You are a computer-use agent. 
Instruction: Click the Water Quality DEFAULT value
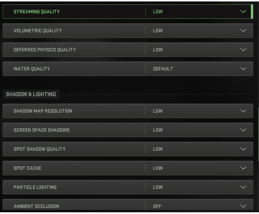163,69
